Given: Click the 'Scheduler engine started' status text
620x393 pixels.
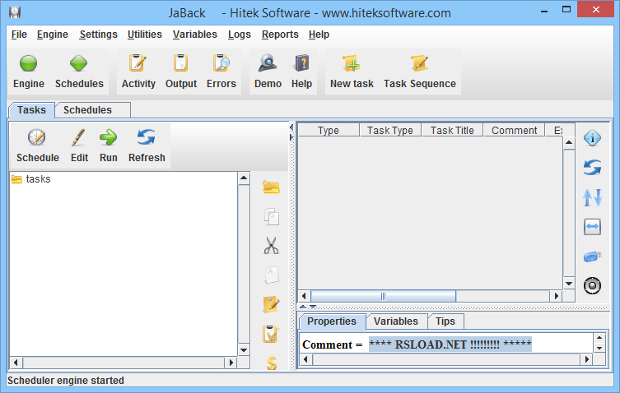Looking at the screenshot, I should click(66, 381).
